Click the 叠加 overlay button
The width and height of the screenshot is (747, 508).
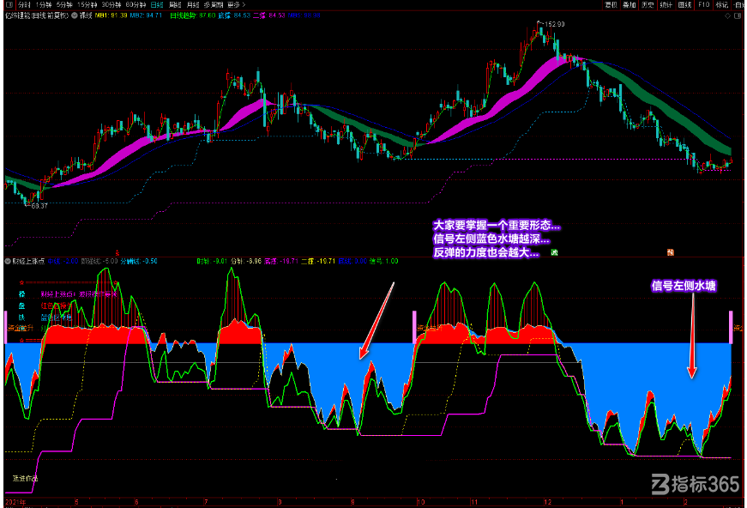point(630,5)
